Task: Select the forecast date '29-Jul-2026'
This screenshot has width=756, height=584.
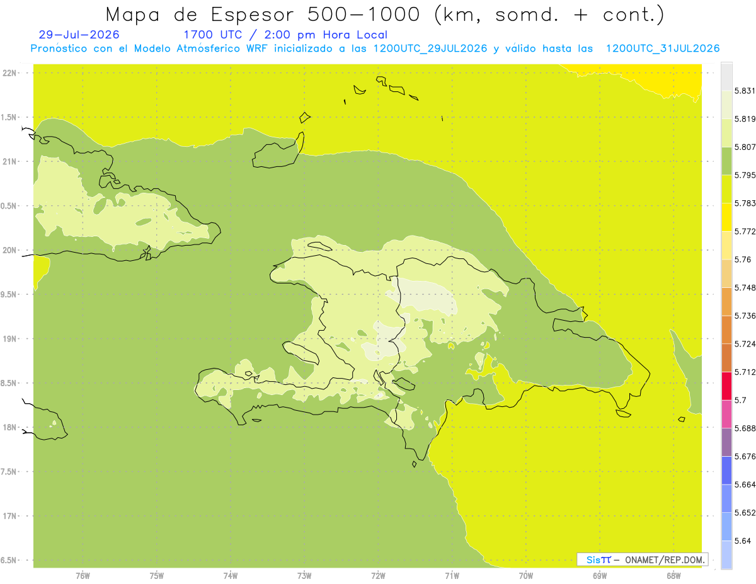Action: point(78,35)
